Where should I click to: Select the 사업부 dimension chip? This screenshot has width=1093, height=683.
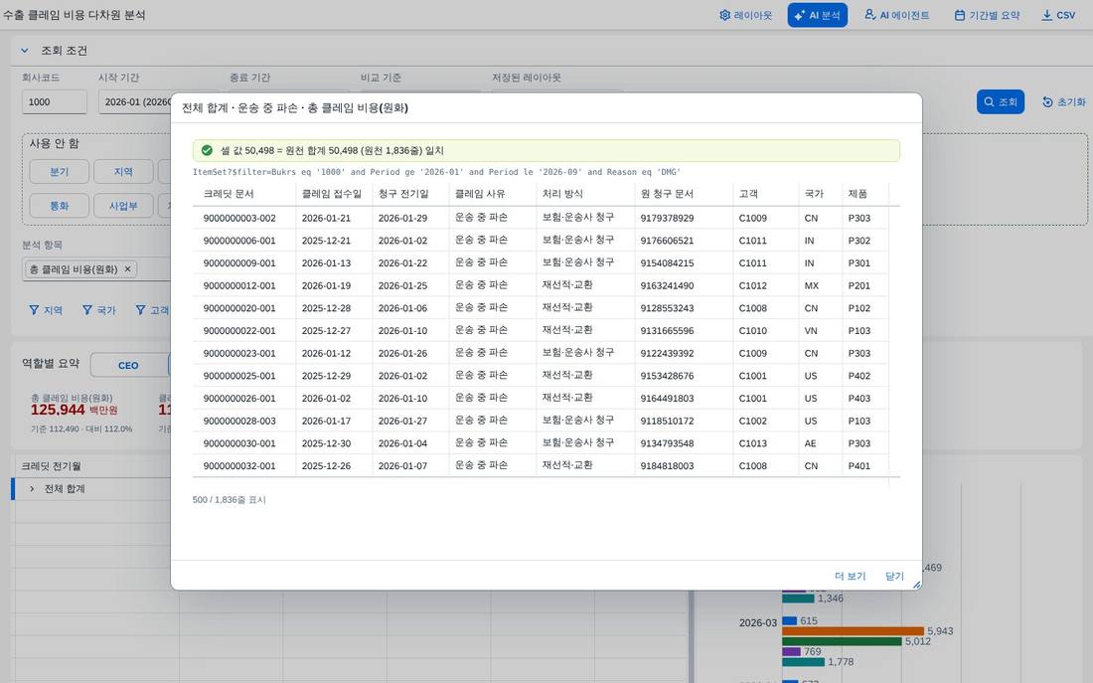point(123,206)
